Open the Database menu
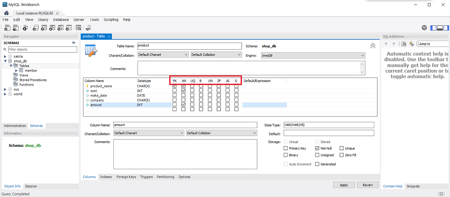 point(61,20)
